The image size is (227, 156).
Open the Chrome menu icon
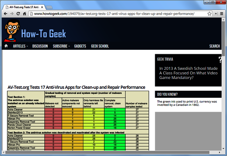coord(222,14)
